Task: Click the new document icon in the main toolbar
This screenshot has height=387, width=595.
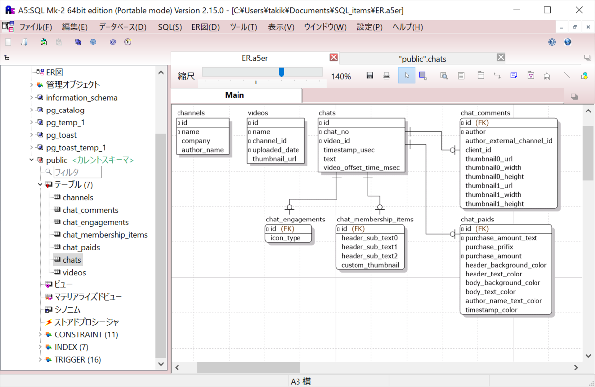Action: [8, 42]
